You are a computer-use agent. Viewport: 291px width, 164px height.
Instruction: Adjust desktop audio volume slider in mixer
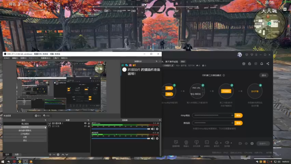121,138
